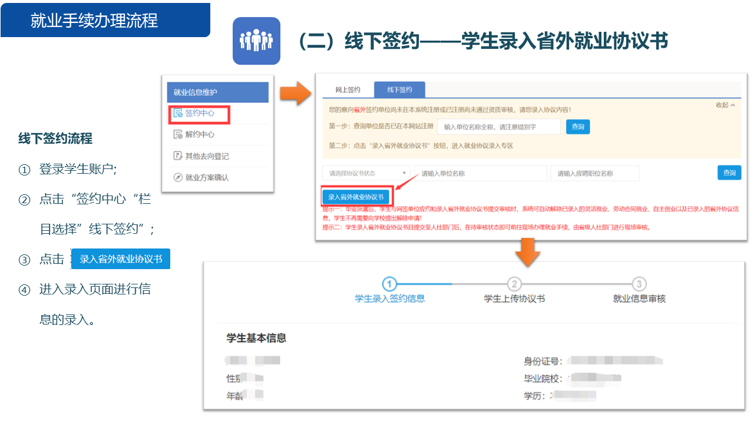Viewport: 754px width, 424px height.
Task: Focus the 请输入单位名称 input field
Action: click(x=481, y=173)
